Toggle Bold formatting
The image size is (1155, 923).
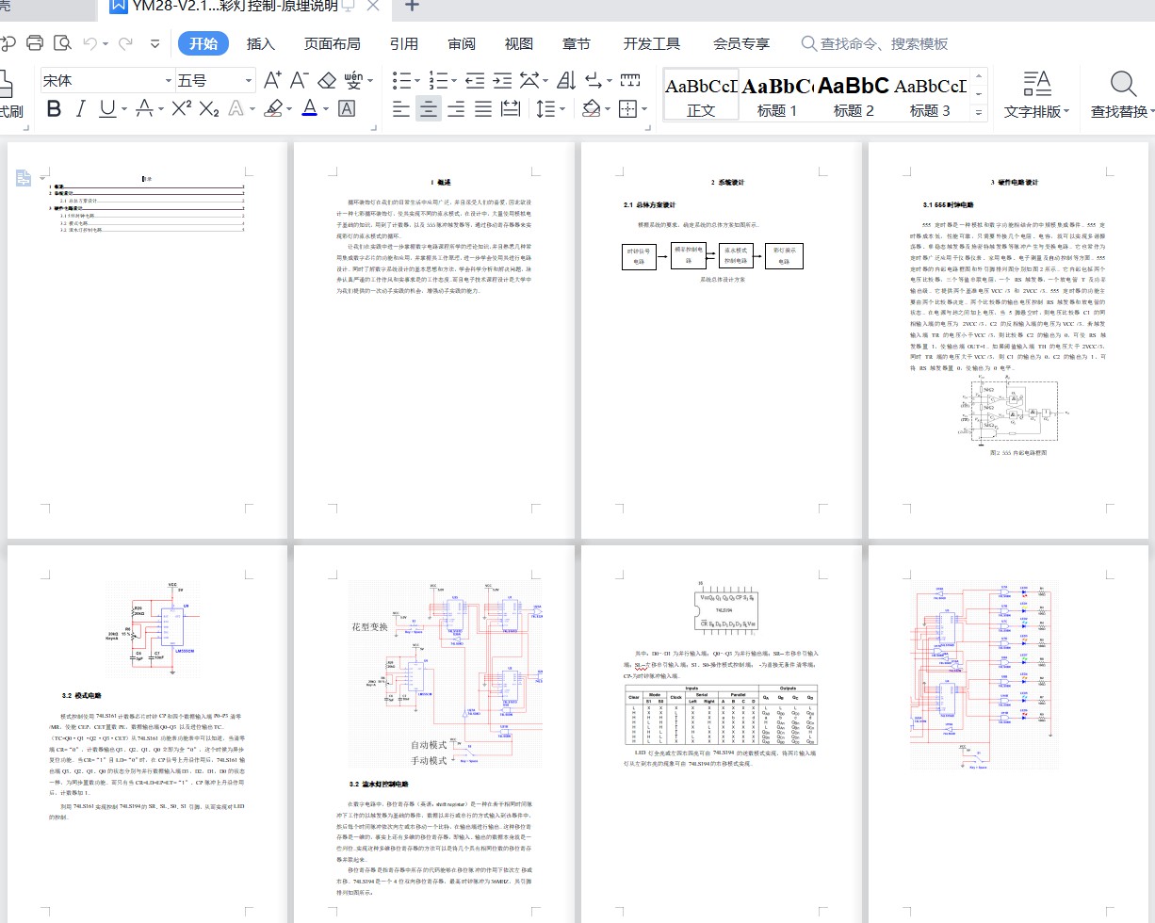pyautogui.click(x=54, y=109)
